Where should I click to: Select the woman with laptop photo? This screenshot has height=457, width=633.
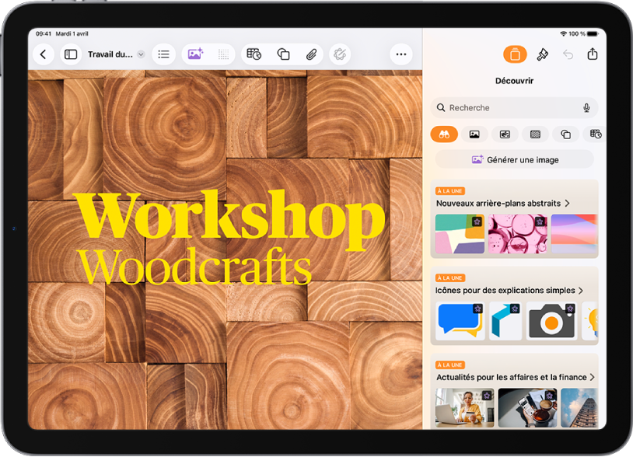coord(465,408)
